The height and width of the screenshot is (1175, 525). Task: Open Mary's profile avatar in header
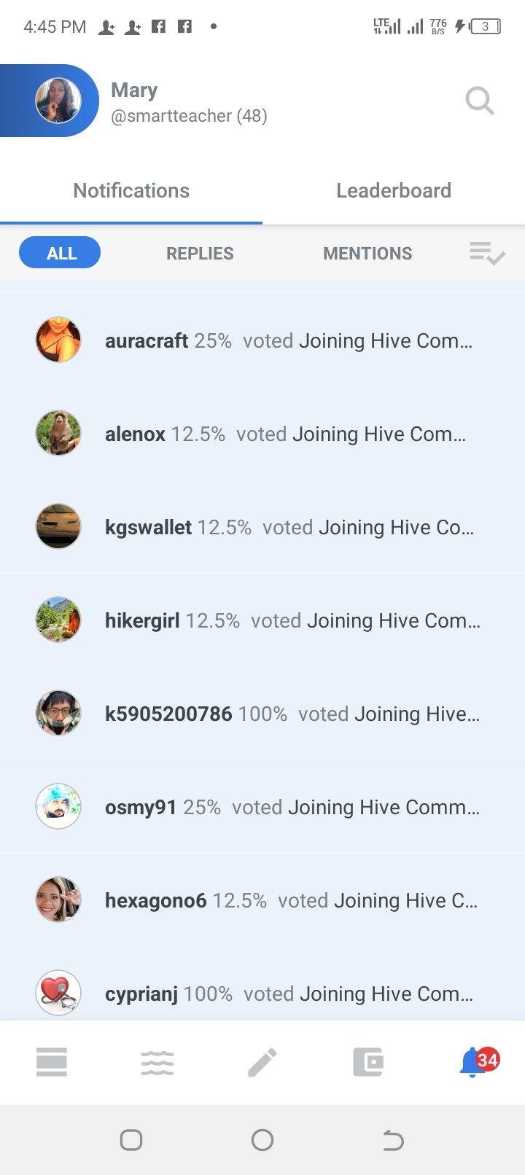[x=58, y=101]
